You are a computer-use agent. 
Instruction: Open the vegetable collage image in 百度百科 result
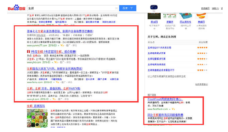click(37, 118)
